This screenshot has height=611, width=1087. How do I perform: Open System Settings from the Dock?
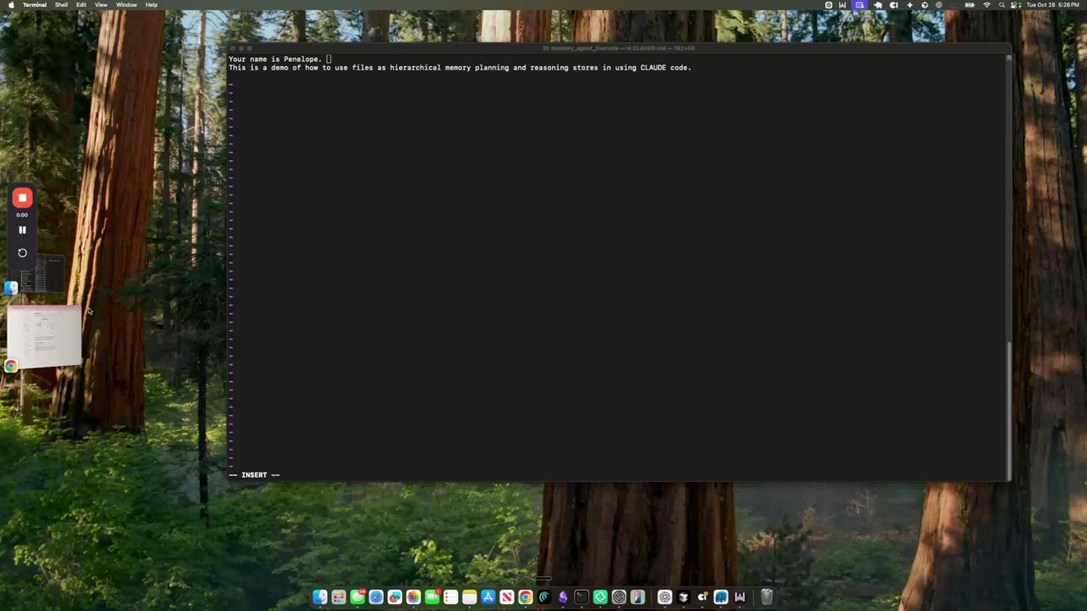619,597
